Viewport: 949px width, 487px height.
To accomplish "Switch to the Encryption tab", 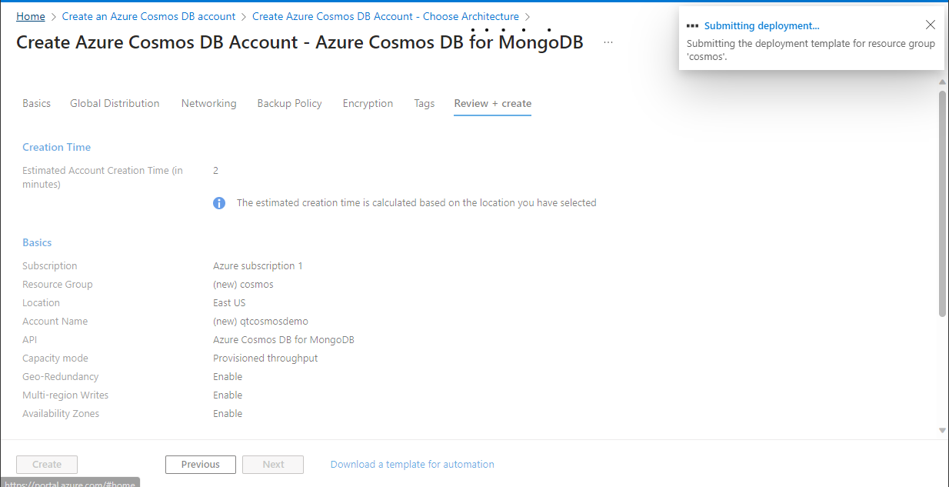I will (368, 103).
